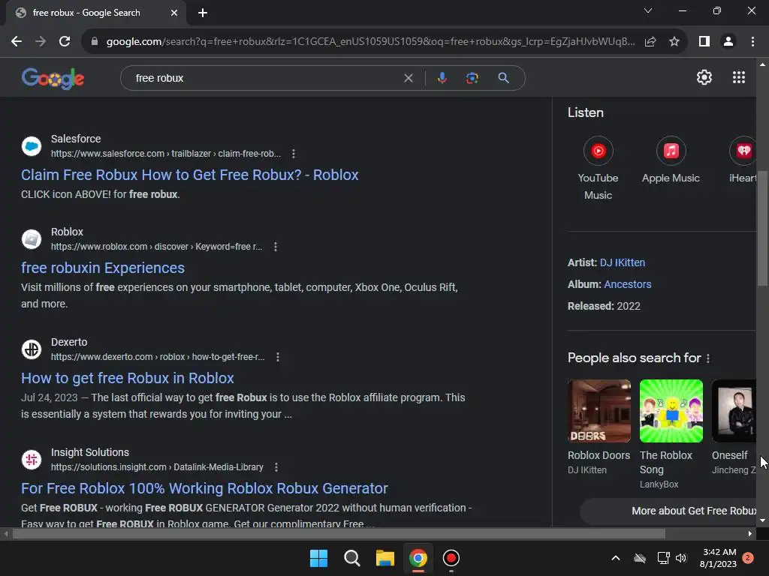Image resolution: width=769 pixels, height=576 pixels.
Task: Open The Roblox Song thumbnail
Action: (x=671, y=411)
